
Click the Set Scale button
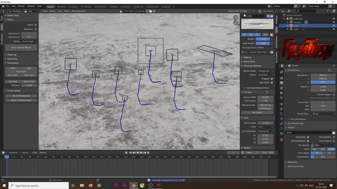coord(13,82)
